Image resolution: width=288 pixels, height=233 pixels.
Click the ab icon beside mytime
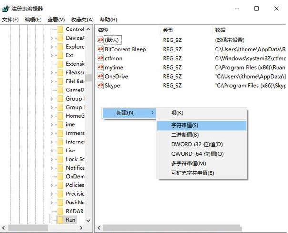pos(100,67)
